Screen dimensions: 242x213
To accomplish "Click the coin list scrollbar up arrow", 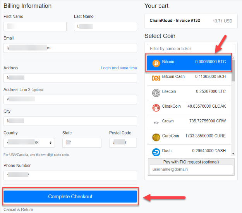I will pos(233,58).
